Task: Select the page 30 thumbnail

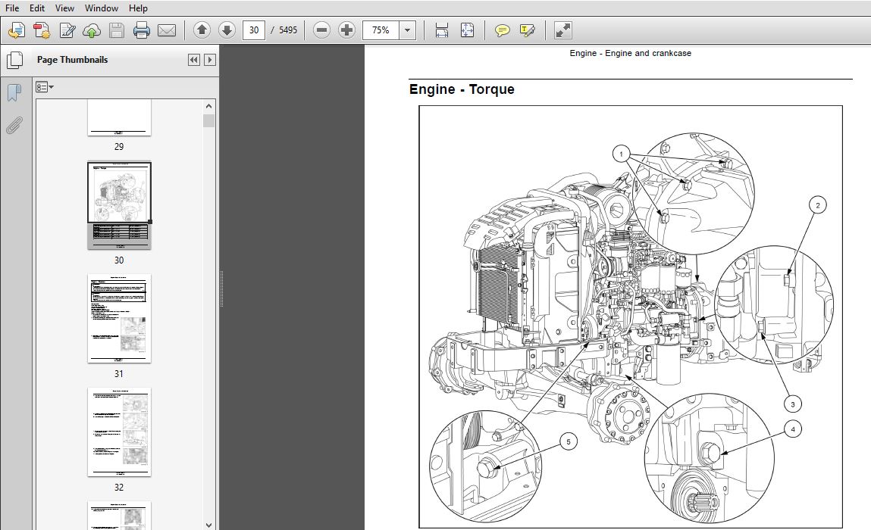Action: (x=119, y=205)
